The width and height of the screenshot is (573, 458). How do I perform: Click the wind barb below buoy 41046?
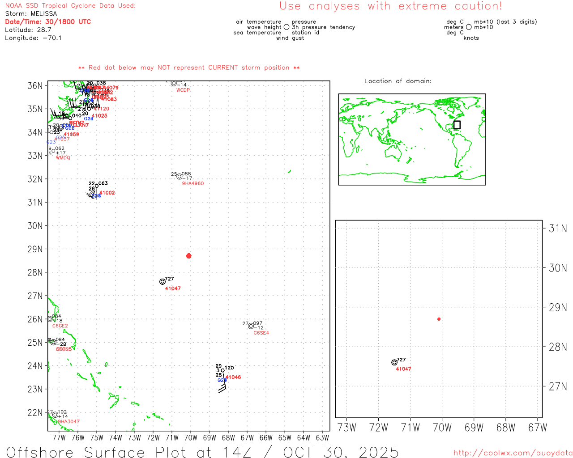click(222, 384)
